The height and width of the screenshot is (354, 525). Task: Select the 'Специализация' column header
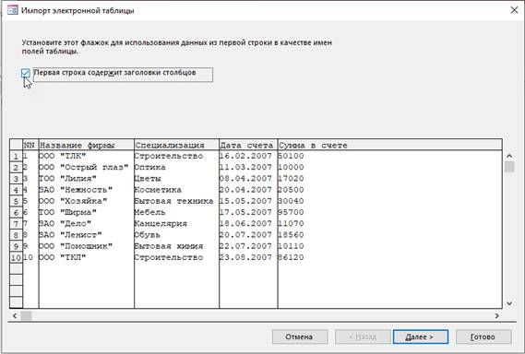click(176, 145)
